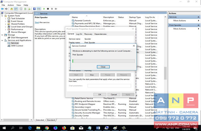Expand the Local Users and Groups node
This screenshot has width=201, height=131.
tap(5, 27)
